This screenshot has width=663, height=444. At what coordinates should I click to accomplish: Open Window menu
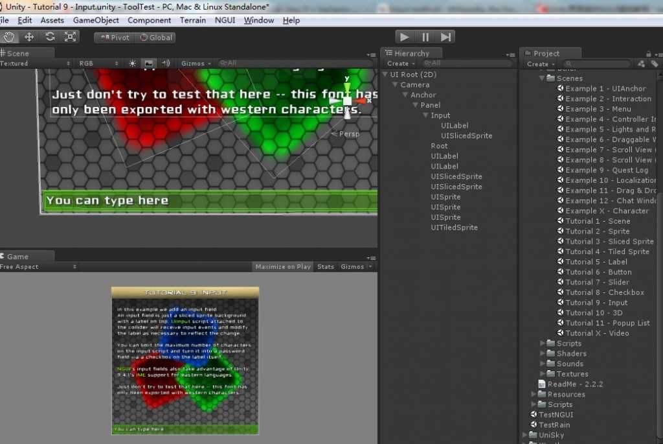[259, 20]
